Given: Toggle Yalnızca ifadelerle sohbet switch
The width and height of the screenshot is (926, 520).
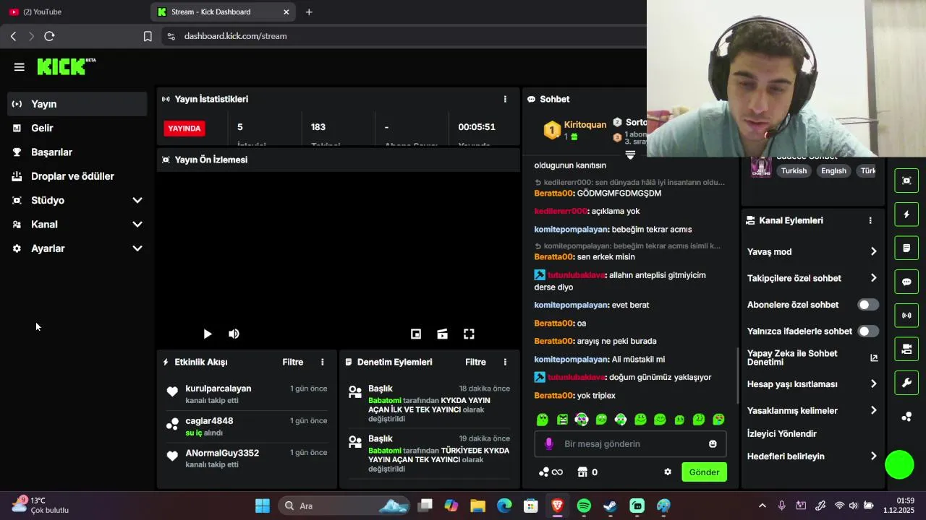Looking at the screenshot, I should click(868, 331).
